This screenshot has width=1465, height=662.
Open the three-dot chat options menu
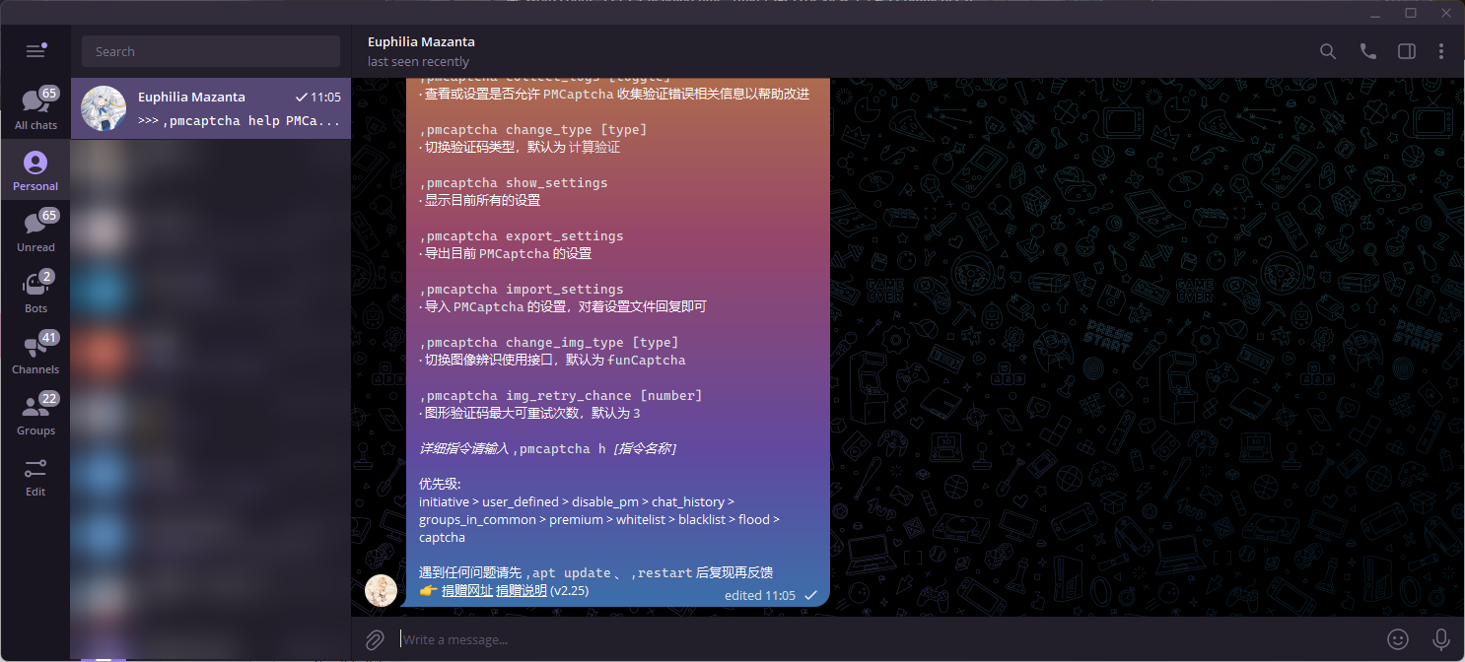point(1441,50)
